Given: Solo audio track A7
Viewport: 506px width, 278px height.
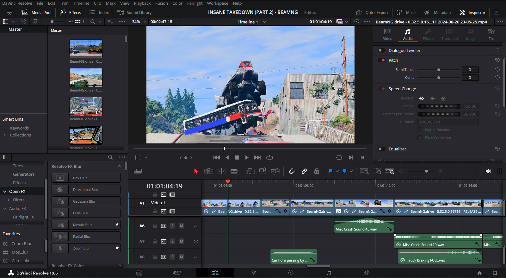Looking at the screenshot, I should tap(172, 241).
